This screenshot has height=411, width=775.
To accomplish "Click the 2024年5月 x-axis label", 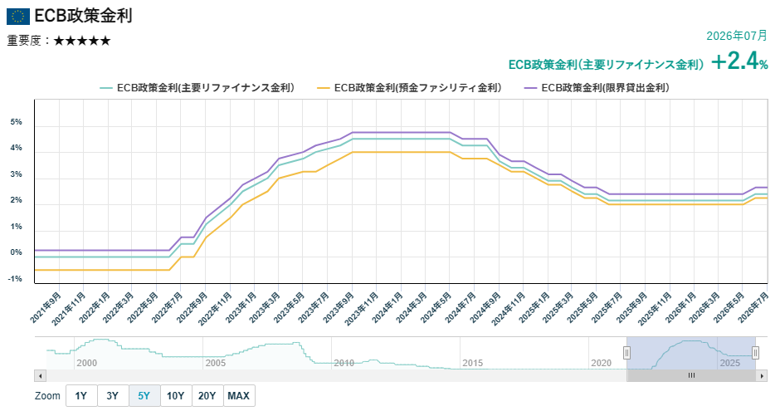I will coord(437,307).
